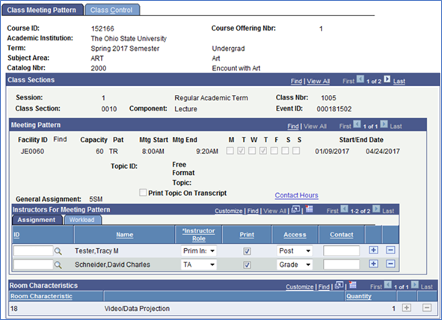Toggle Sunday meeting day checkbox
The width and height of the screenshot is (442, 320).
pos(296,151)
